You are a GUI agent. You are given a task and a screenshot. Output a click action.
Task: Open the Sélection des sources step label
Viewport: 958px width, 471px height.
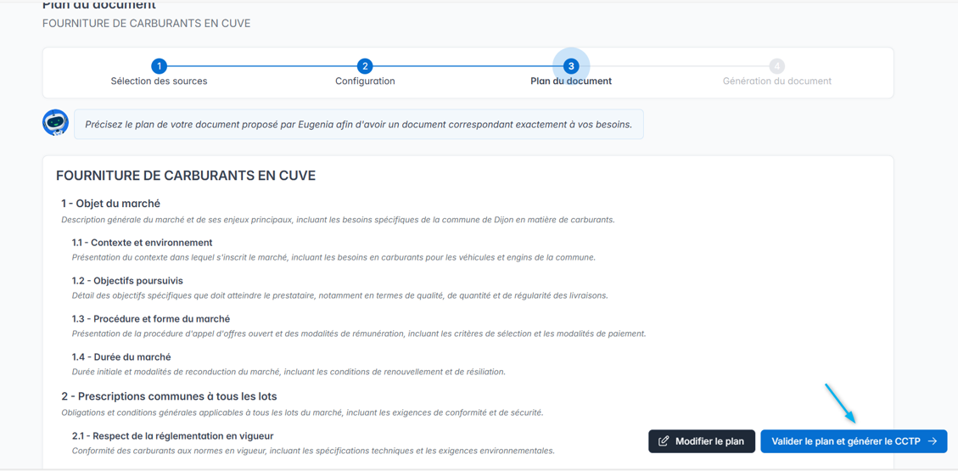click(x=159, y=81)
